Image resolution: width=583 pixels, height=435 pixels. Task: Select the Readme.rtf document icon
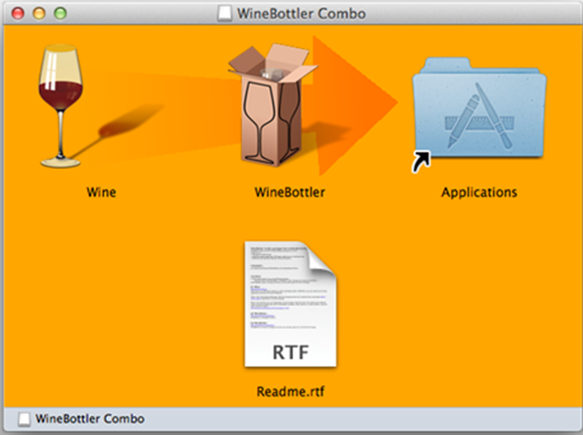(x=291, y=304)
